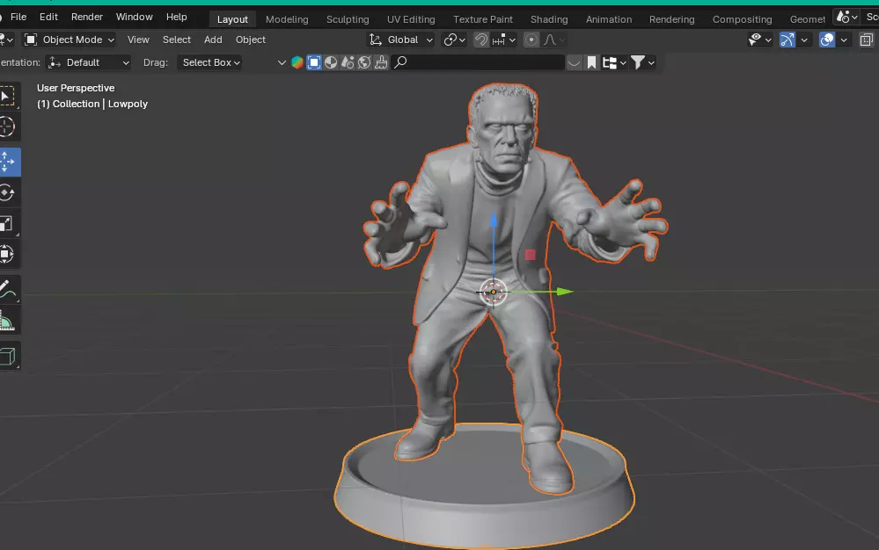Image resolution: width=879 pixels, height=550 pixels.
Task: Open the Edit menu
Action: pos(48,17)
